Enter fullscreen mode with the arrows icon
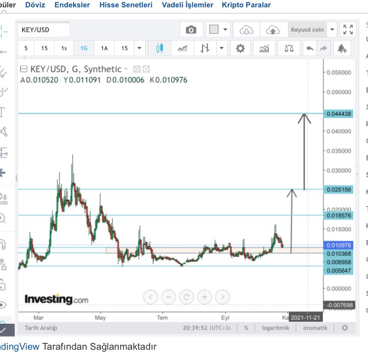368x364 pixels. click(x=348, y=29)
